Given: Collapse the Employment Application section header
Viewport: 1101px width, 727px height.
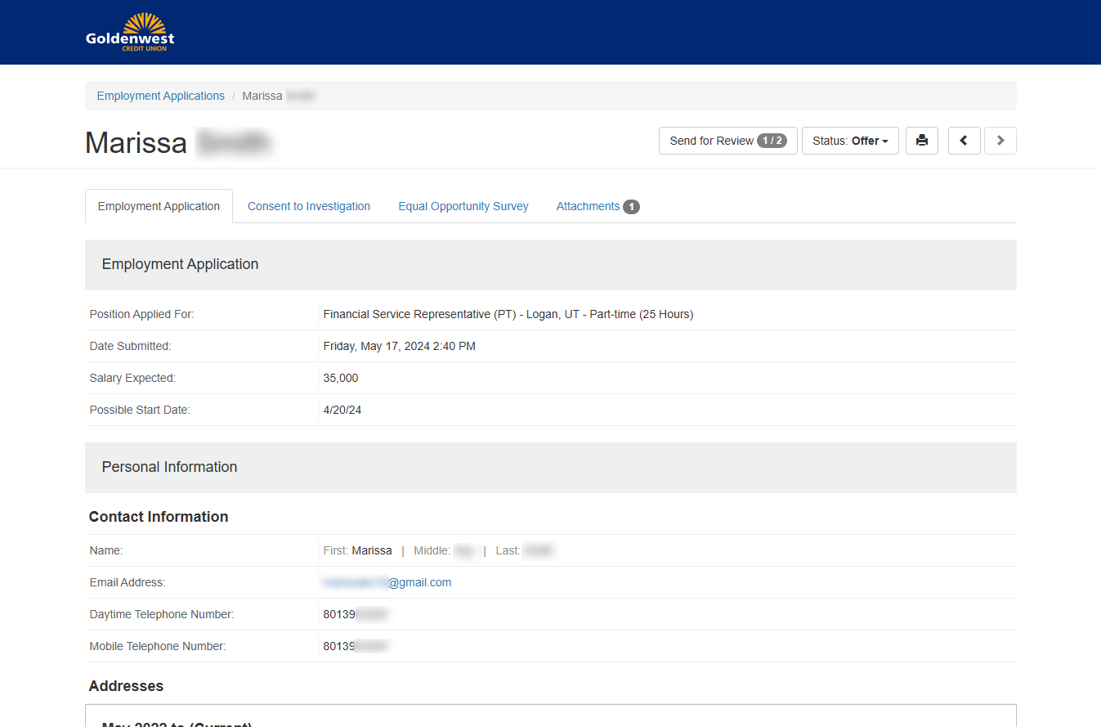Looking at the screenshot, I should [180, 264].
